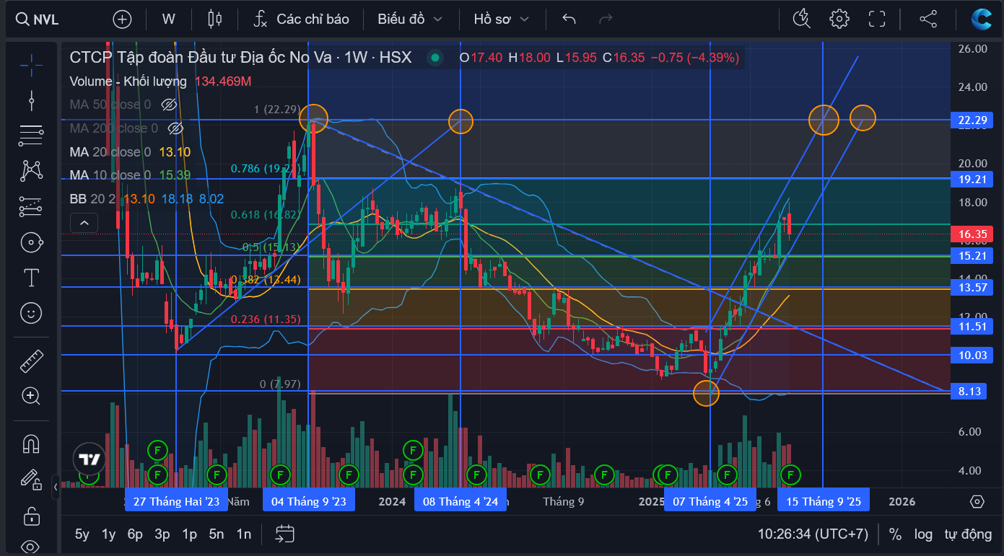The height and width of the screenshot is (556, 1004).
Task: Show the hidden MA 200 indicator
Action: (x=175, y=128)
